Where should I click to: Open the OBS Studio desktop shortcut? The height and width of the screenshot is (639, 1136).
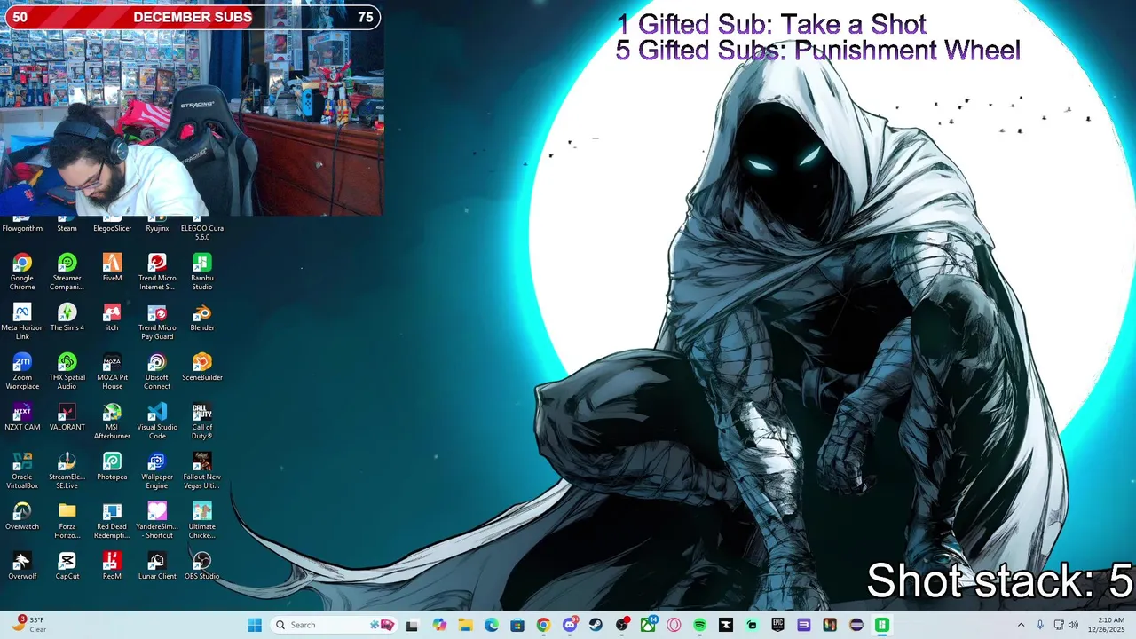202,566
